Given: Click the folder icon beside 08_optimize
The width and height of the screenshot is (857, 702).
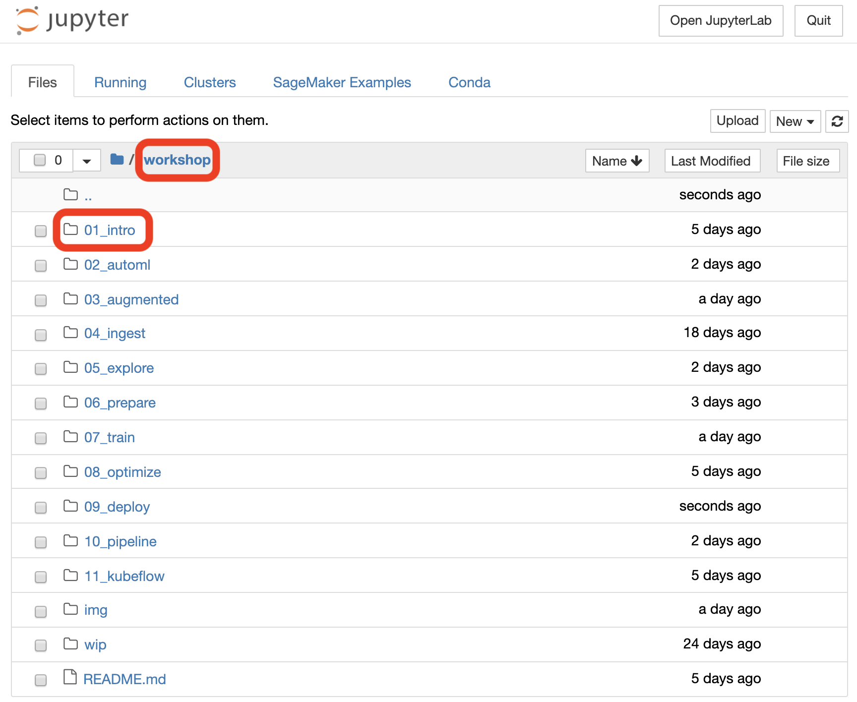Looking at the screenshot, I should [71, 471].
